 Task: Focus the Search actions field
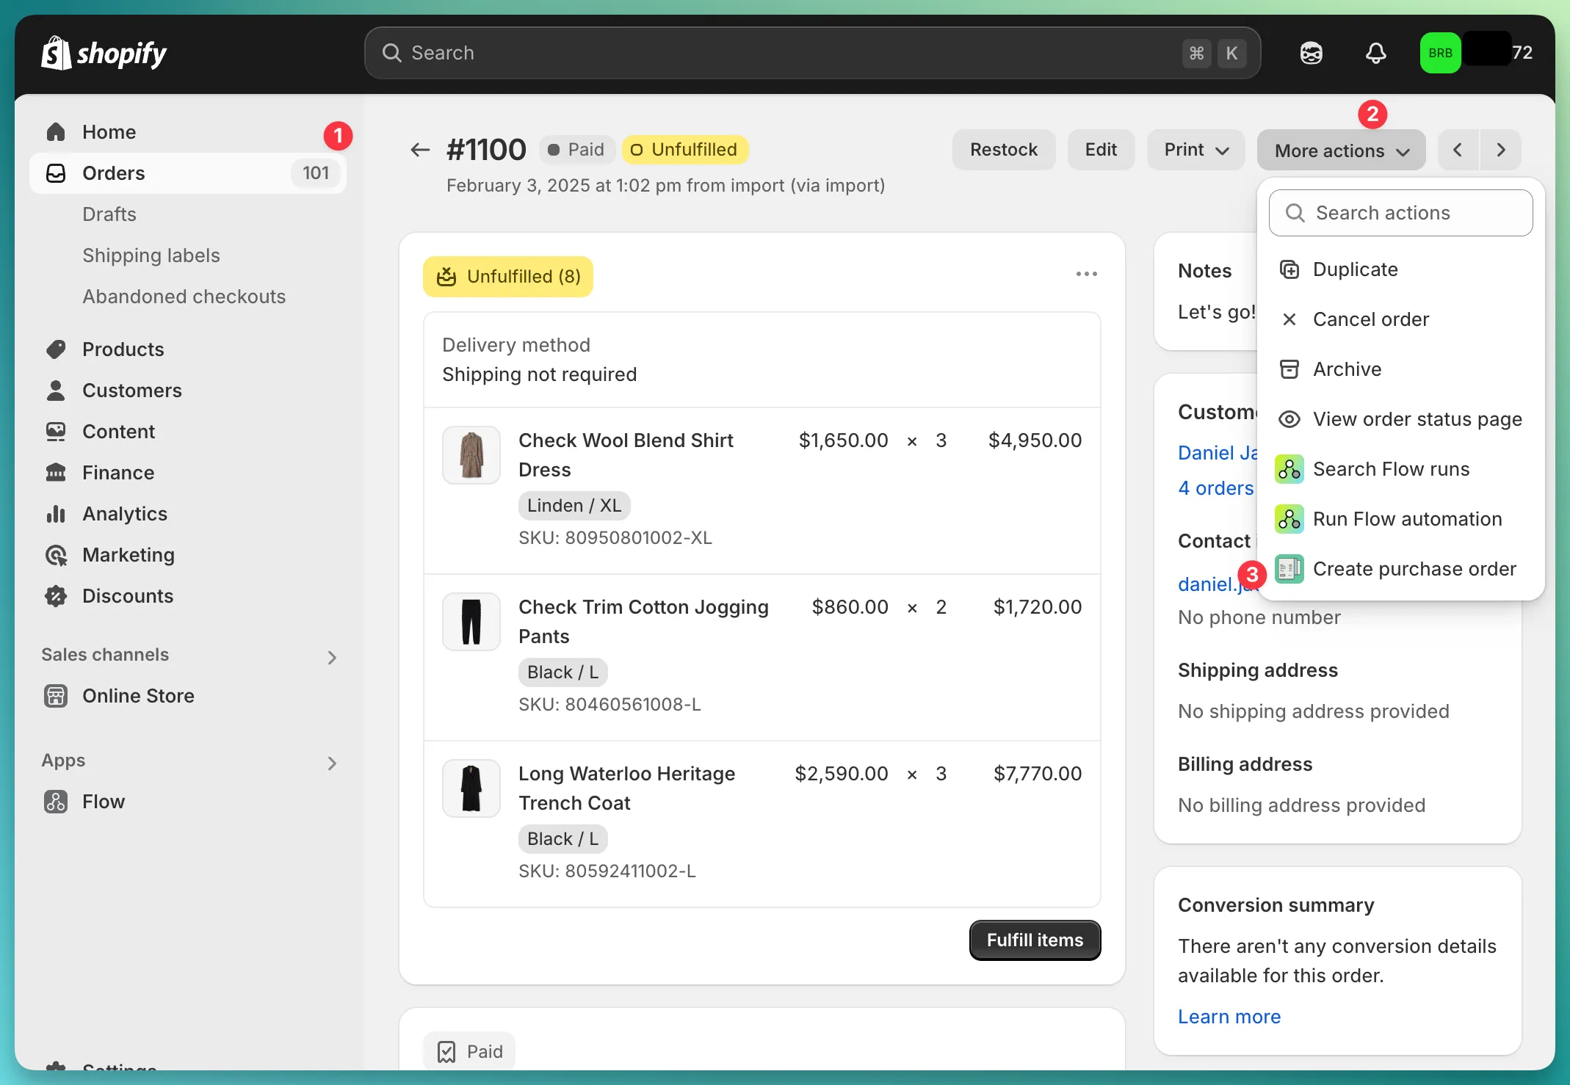pos(1400,213)
